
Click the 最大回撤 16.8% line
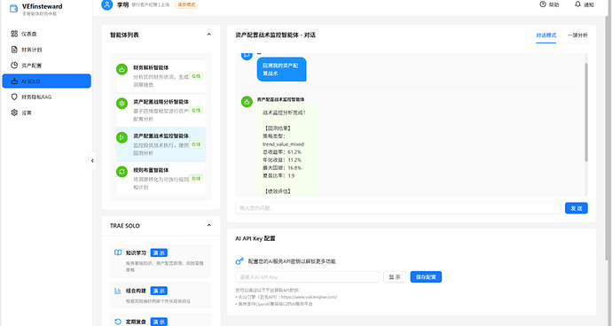282,167
